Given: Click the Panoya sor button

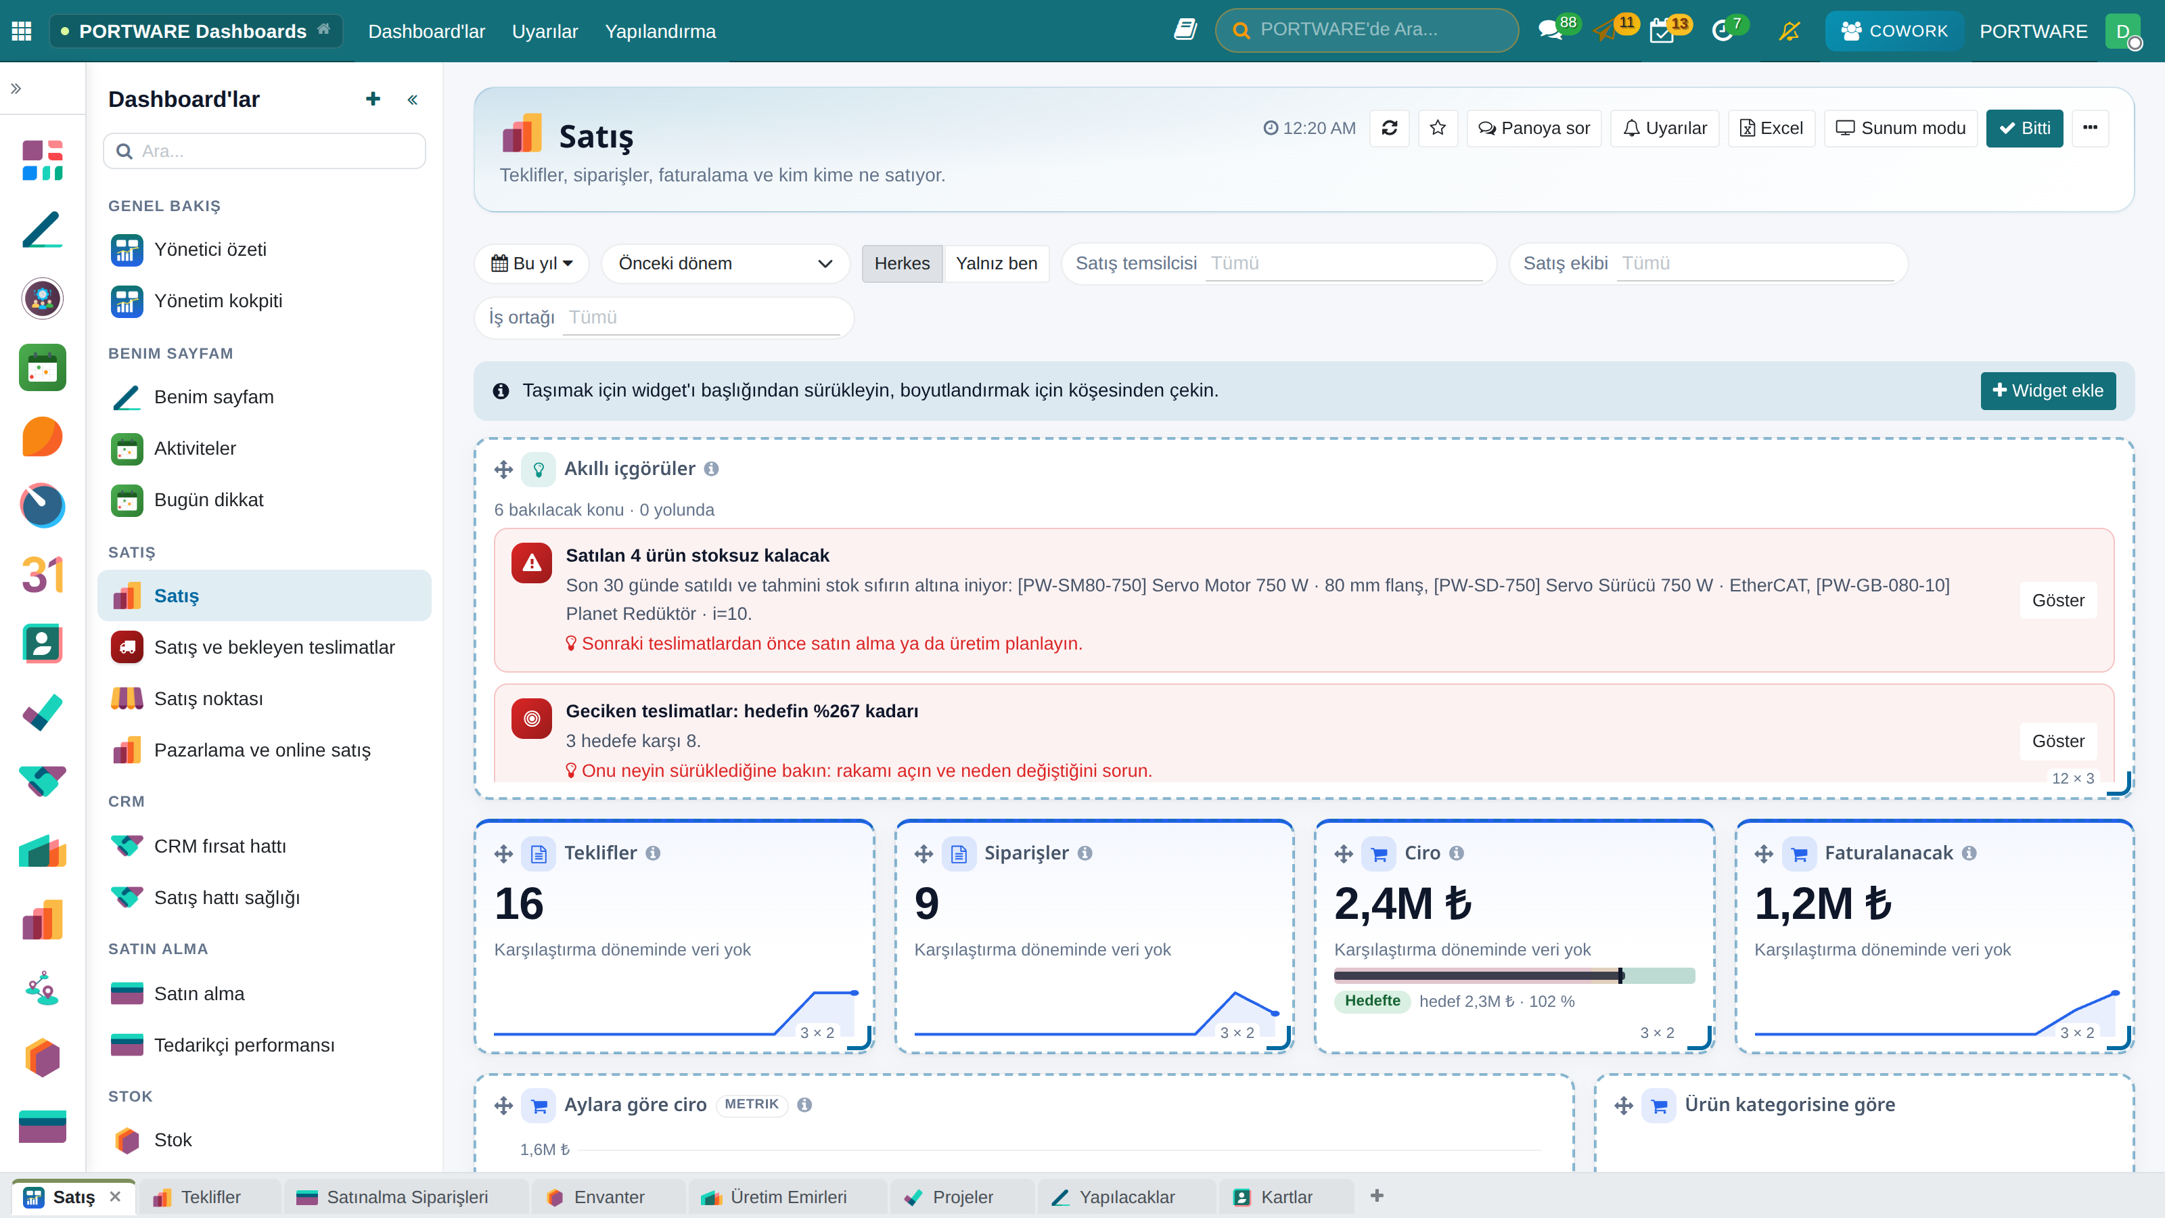Looking at the screenshot, I should click(1534, 128).
